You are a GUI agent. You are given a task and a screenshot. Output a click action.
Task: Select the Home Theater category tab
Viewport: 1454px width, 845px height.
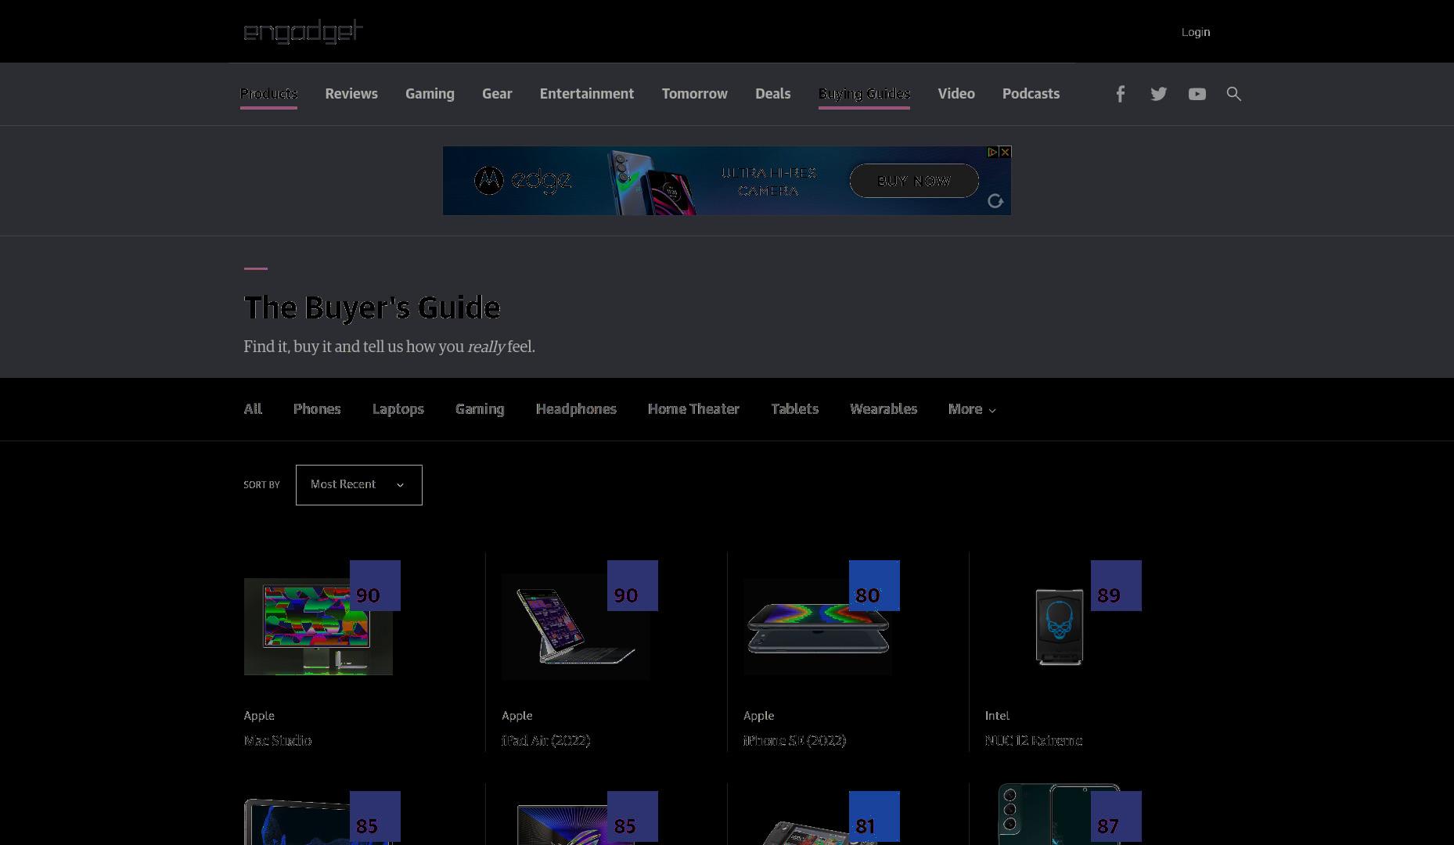coord(693,409)
